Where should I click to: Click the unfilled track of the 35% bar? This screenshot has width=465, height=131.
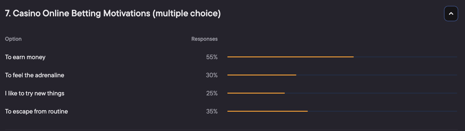coord(382,111)
